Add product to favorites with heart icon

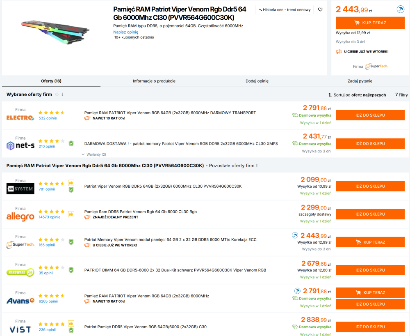coord(320,9)
